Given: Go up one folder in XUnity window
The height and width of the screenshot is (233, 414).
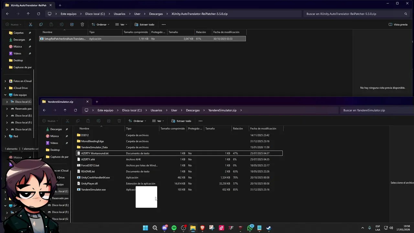Looking at the screenshot, I should (28, 14).
